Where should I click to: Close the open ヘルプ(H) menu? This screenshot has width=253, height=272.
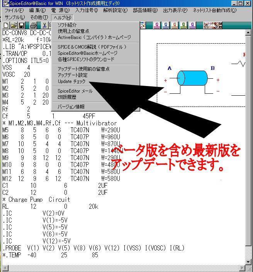click(62, 17)
